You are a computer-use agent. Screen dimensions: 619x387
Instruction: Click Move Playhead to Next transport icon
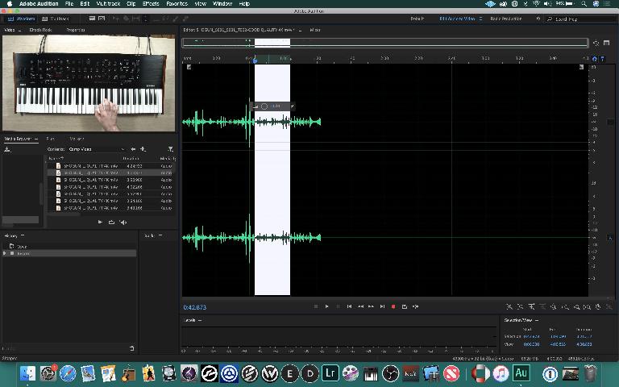click(x=382, y=306)
